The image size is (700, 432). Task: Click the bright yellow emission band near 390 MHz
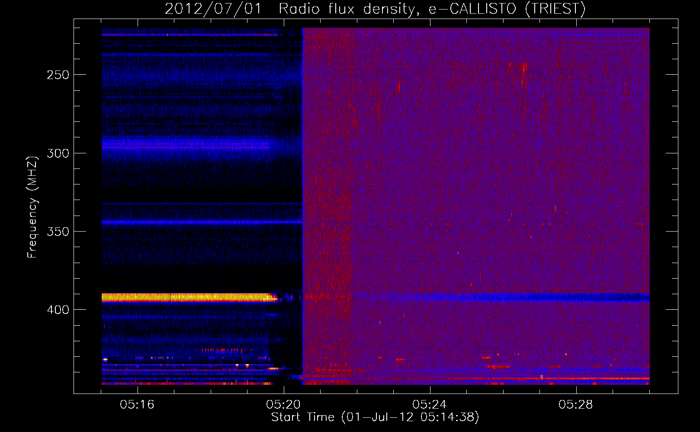coord(189,297)
